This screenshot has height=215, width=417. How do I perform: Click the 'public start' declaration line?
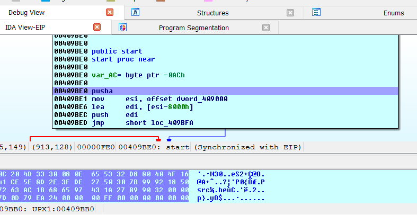pos(117,51)
